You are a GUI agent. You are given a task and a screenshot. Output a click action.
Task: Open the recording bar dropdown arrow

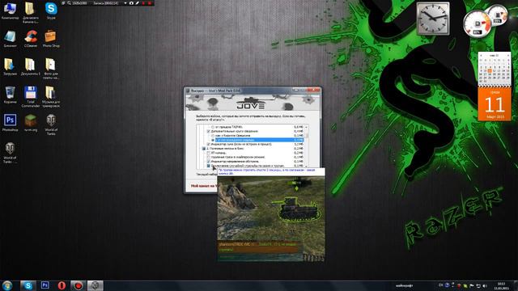[125, 3]
